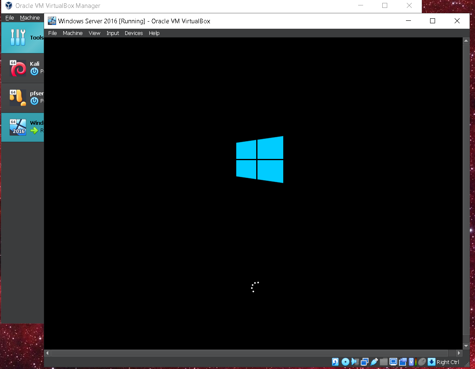
Task: Click the display settings status icon
Action: [393, 362]
